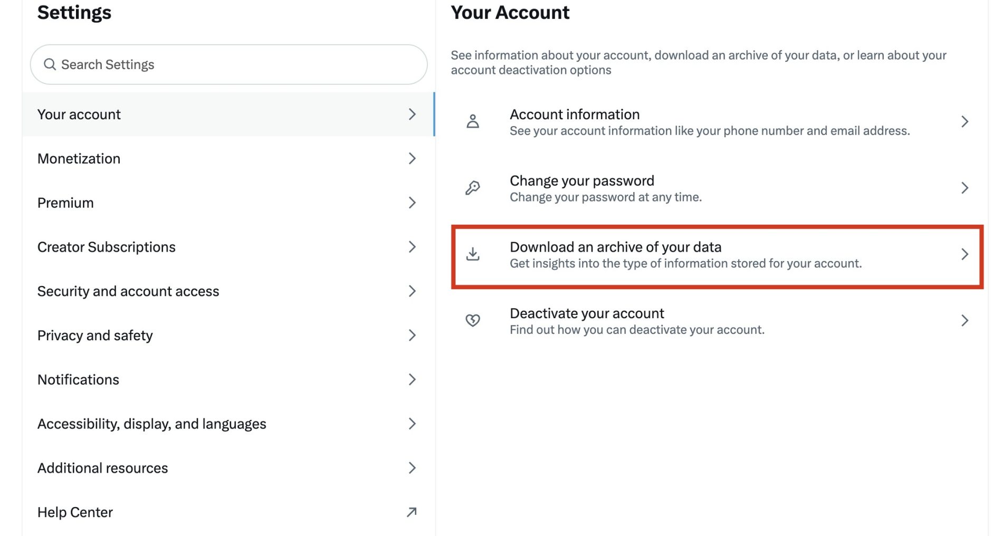992x536 pixels.
Task: Expand the Premium settings chevron
Action: (x=412, y=203)
